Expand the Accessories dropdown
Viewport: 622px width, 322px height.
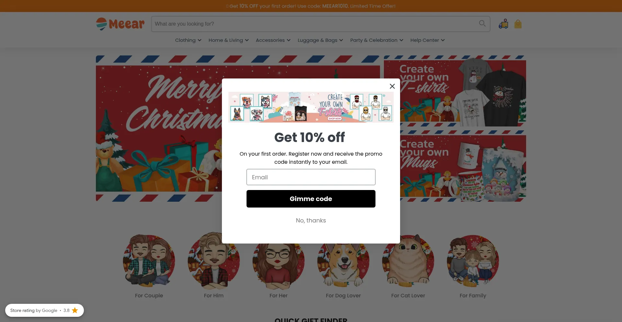tap(273, 40)
